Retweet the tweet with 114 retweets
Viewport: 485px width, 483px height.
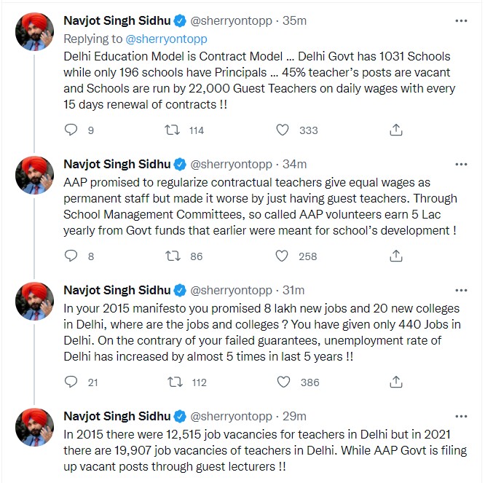(172, 130)
